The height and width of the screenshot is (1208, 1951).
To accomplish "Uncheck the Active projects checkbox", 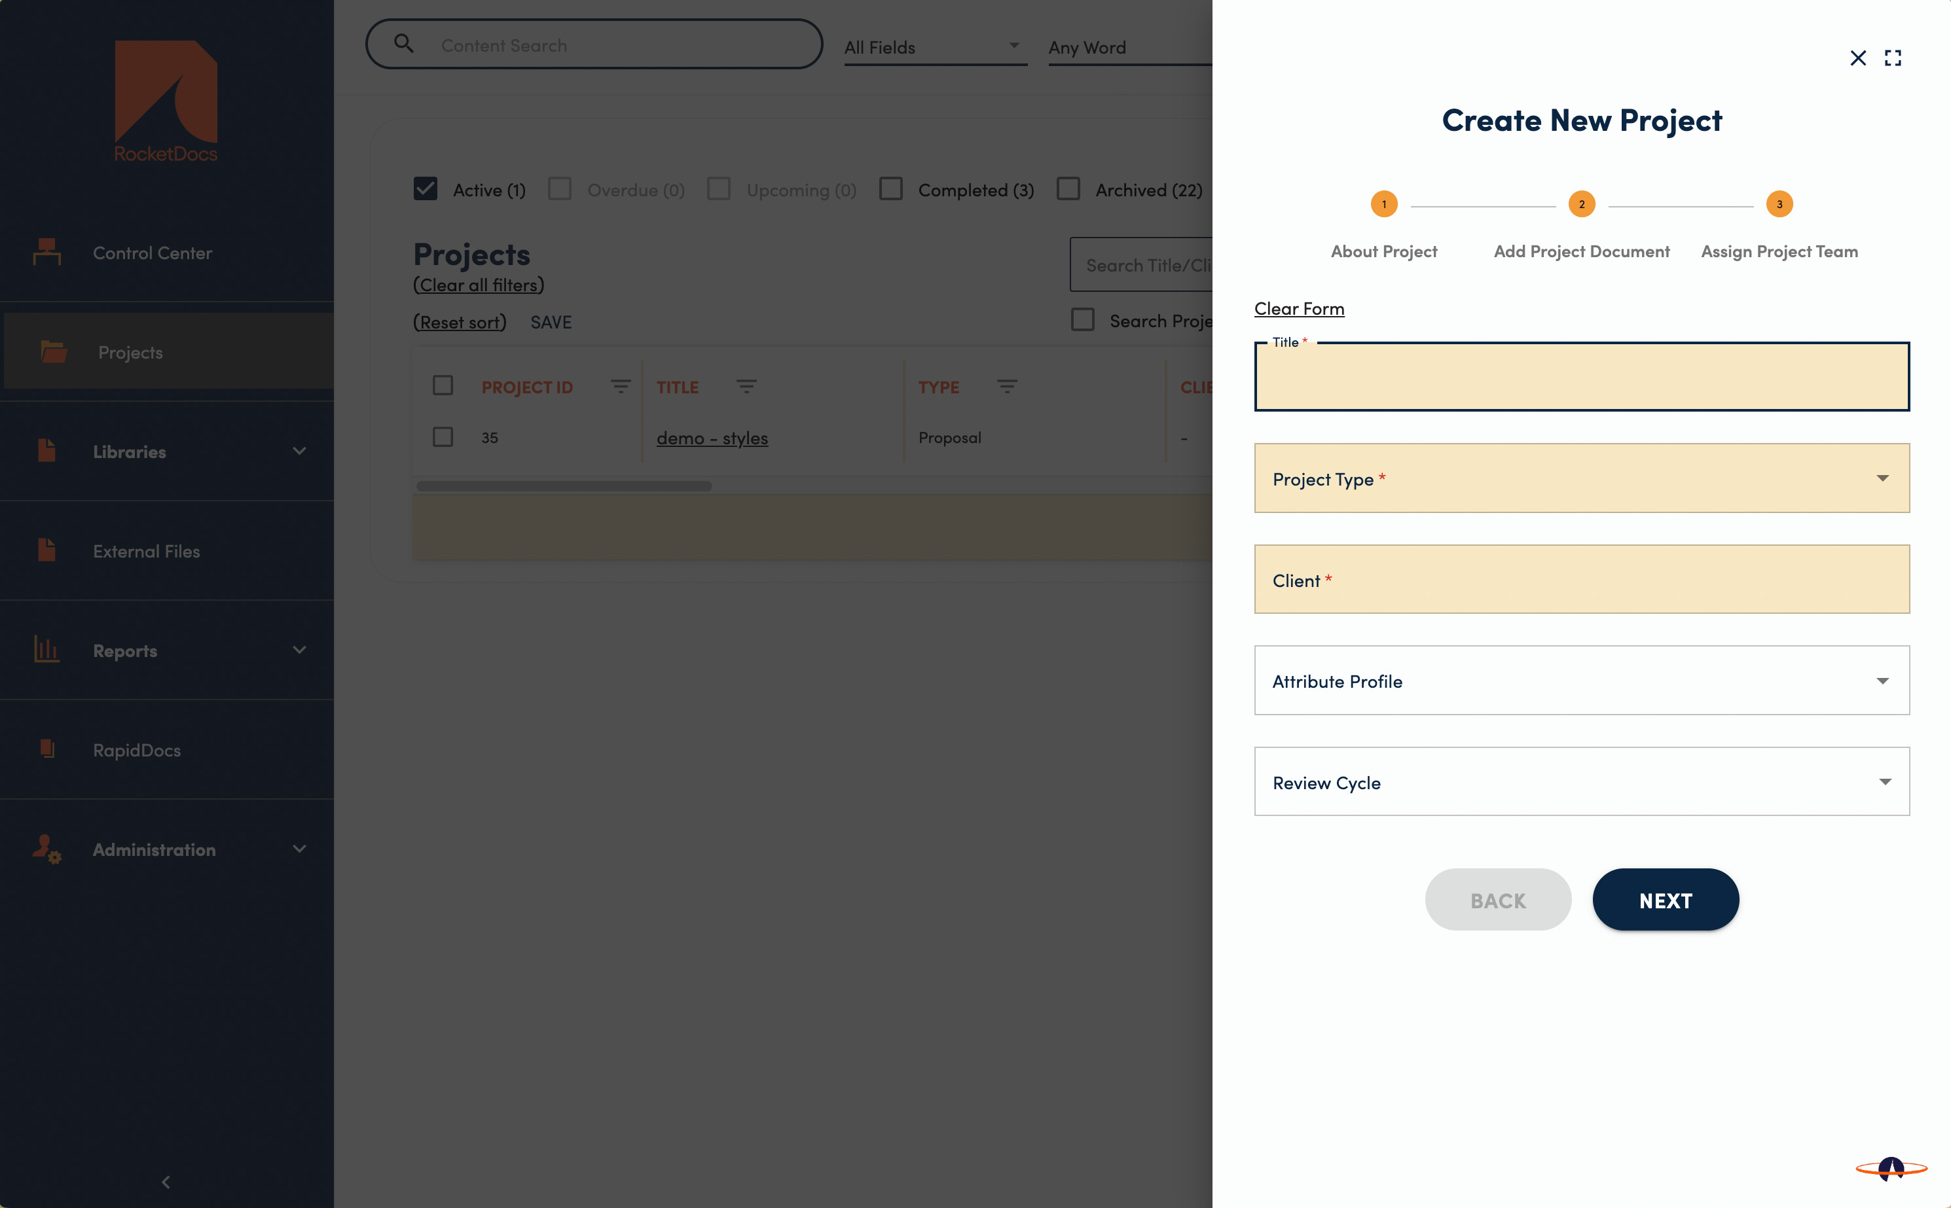I will pos(425,189).
